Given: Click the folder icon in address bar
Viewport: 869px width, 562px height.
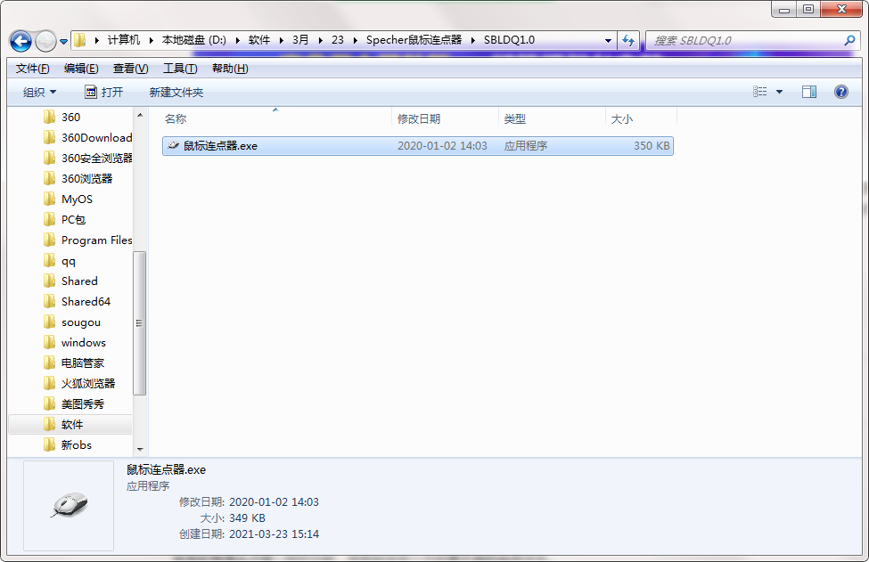Looking at the screenshot, I should coord(80,40).
